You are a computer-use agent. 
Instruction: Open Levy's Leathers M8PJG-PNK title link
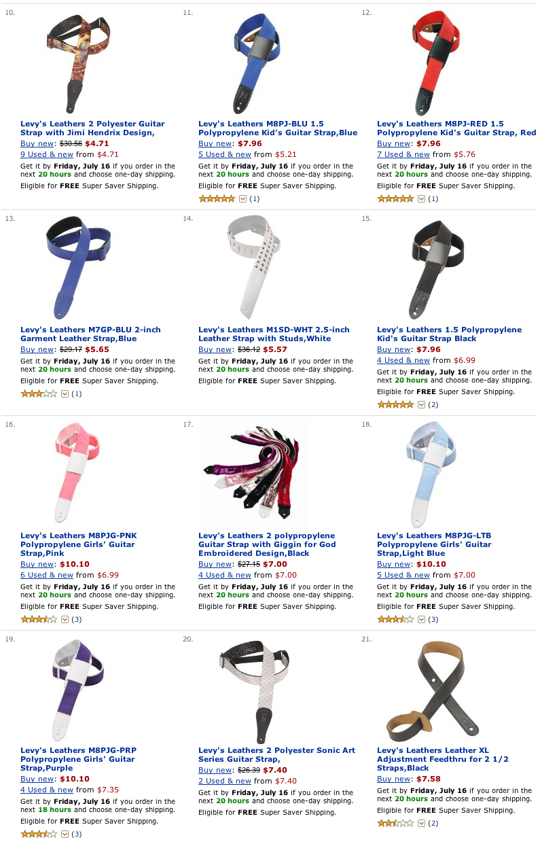79,544
